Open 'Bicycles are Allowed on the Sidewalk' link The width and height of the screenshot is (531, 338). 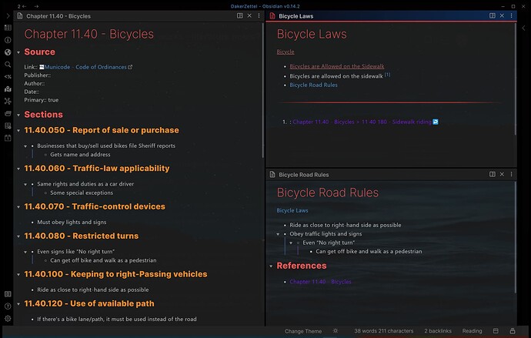(337, 66)
